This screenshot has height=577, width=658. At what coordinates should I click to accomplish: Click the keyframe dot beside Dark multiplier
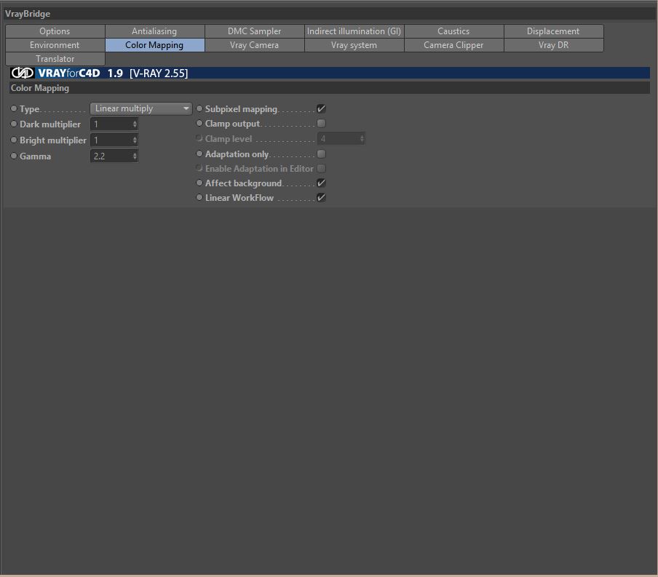14,124
